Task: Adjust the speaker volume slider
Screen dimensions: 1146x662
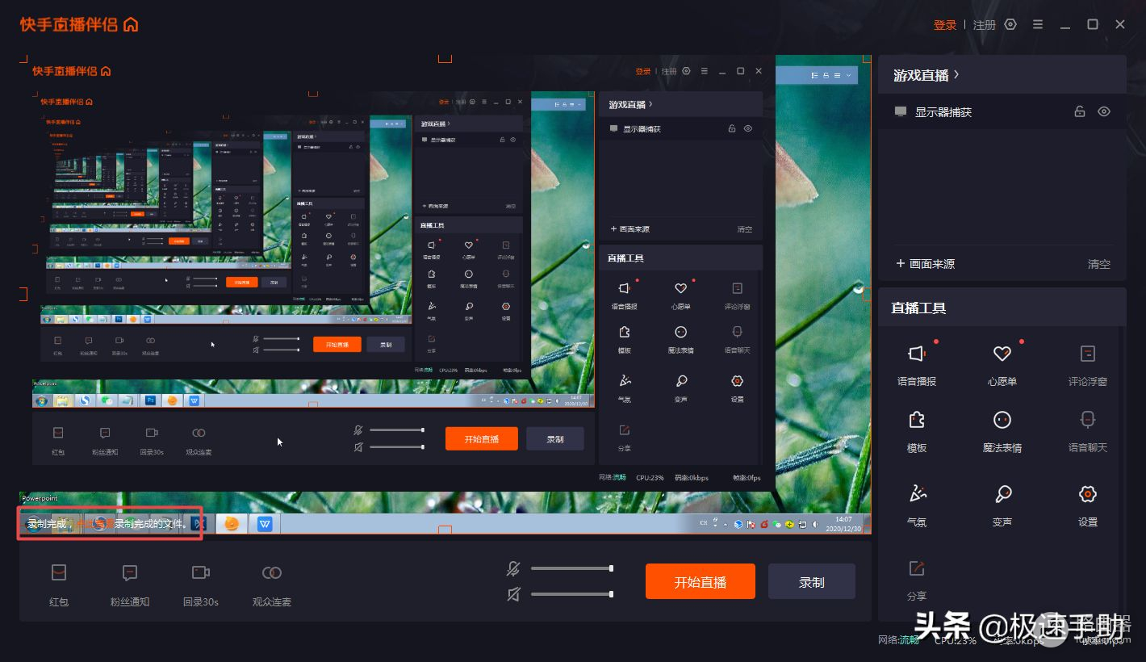Action: coord(571,594)
